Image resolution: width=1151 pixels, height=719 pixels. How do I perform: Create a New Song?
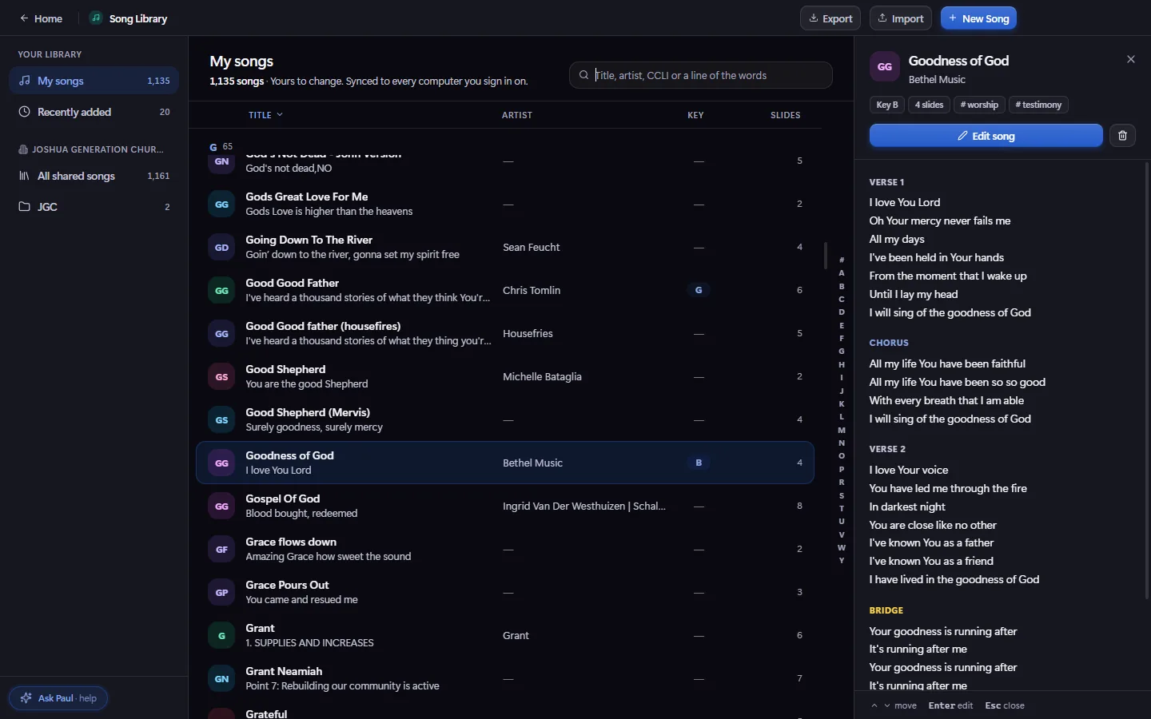click(978, 18)
